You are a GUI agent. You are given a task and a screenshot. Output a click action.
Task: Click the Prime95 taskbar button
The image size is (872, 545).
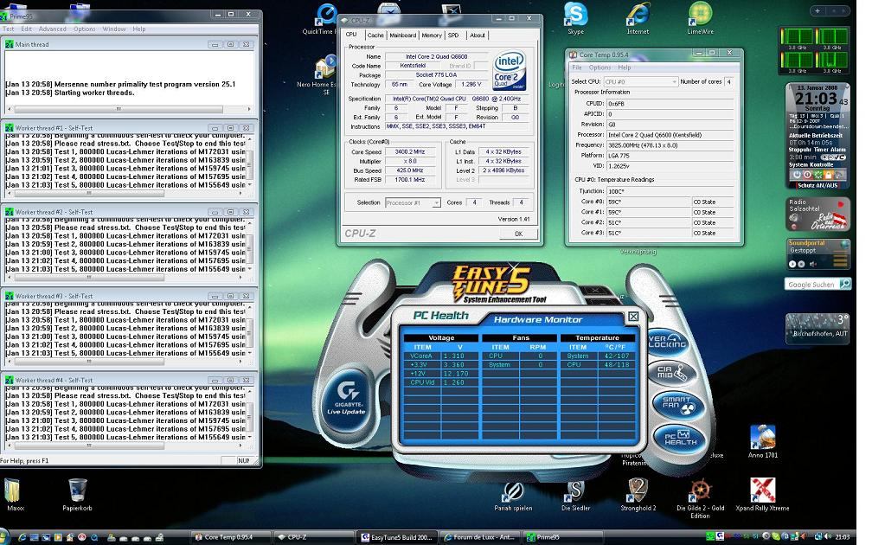(x=563, y=537)
